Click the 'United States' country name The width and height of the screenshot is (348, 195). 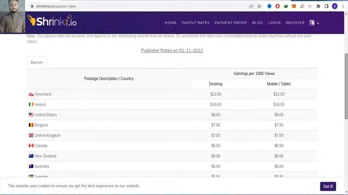[x=46, y=115]
